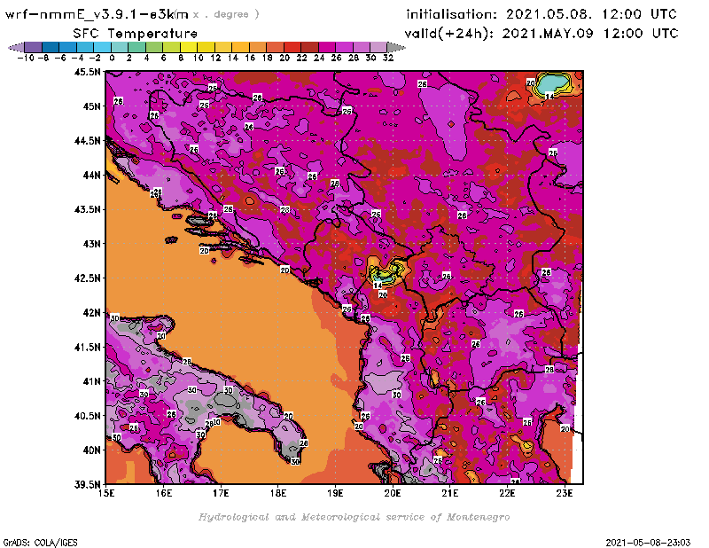Click the 'valid(+24h): 2021.MAY.09 12:00 UTC' line
The height and width of the screenshot is (548, 709).
(x=541, y=34)
